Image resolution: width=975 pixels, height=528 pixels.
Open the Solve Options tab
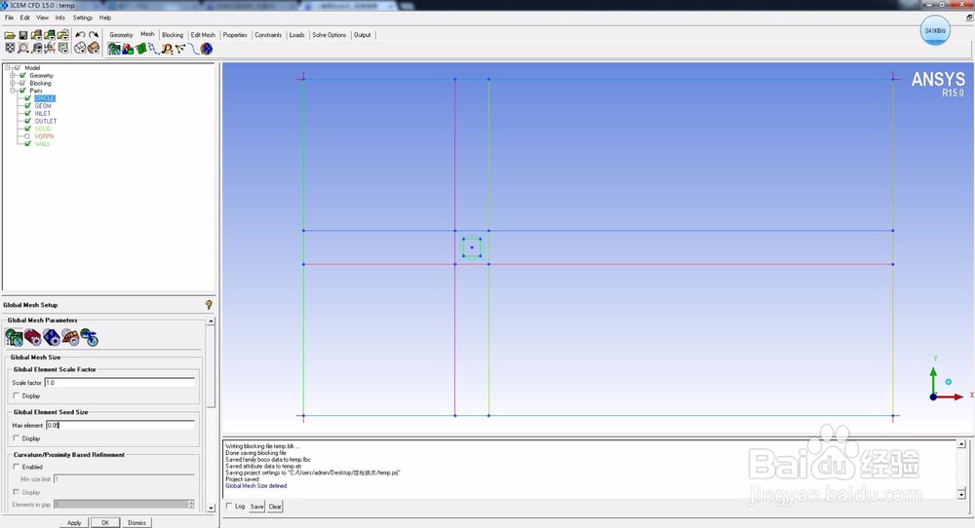(x=329, y=35)
